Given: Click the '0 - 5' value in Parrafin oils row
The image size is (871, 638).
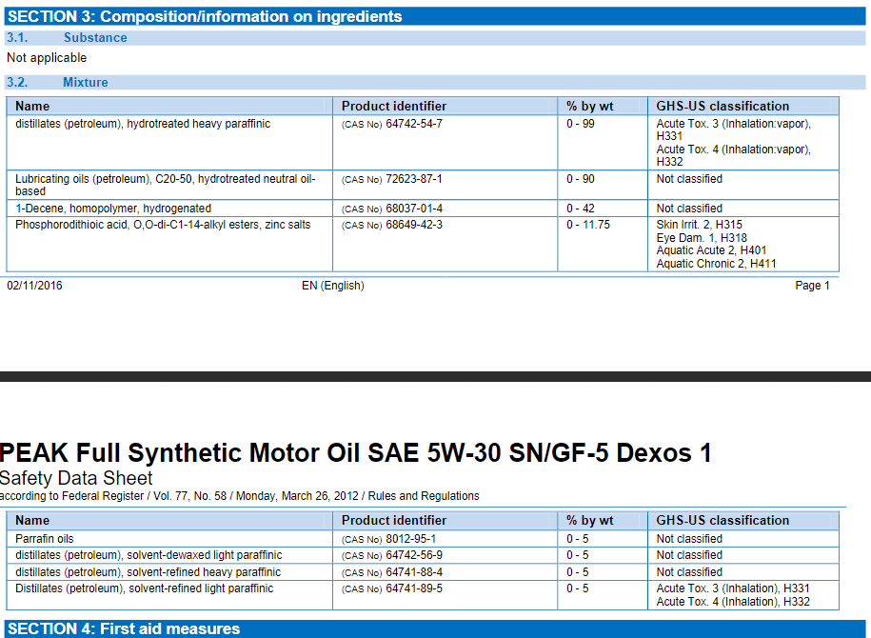Looking at the screenshot, I should pyautogui.click(x=577, y=539).
